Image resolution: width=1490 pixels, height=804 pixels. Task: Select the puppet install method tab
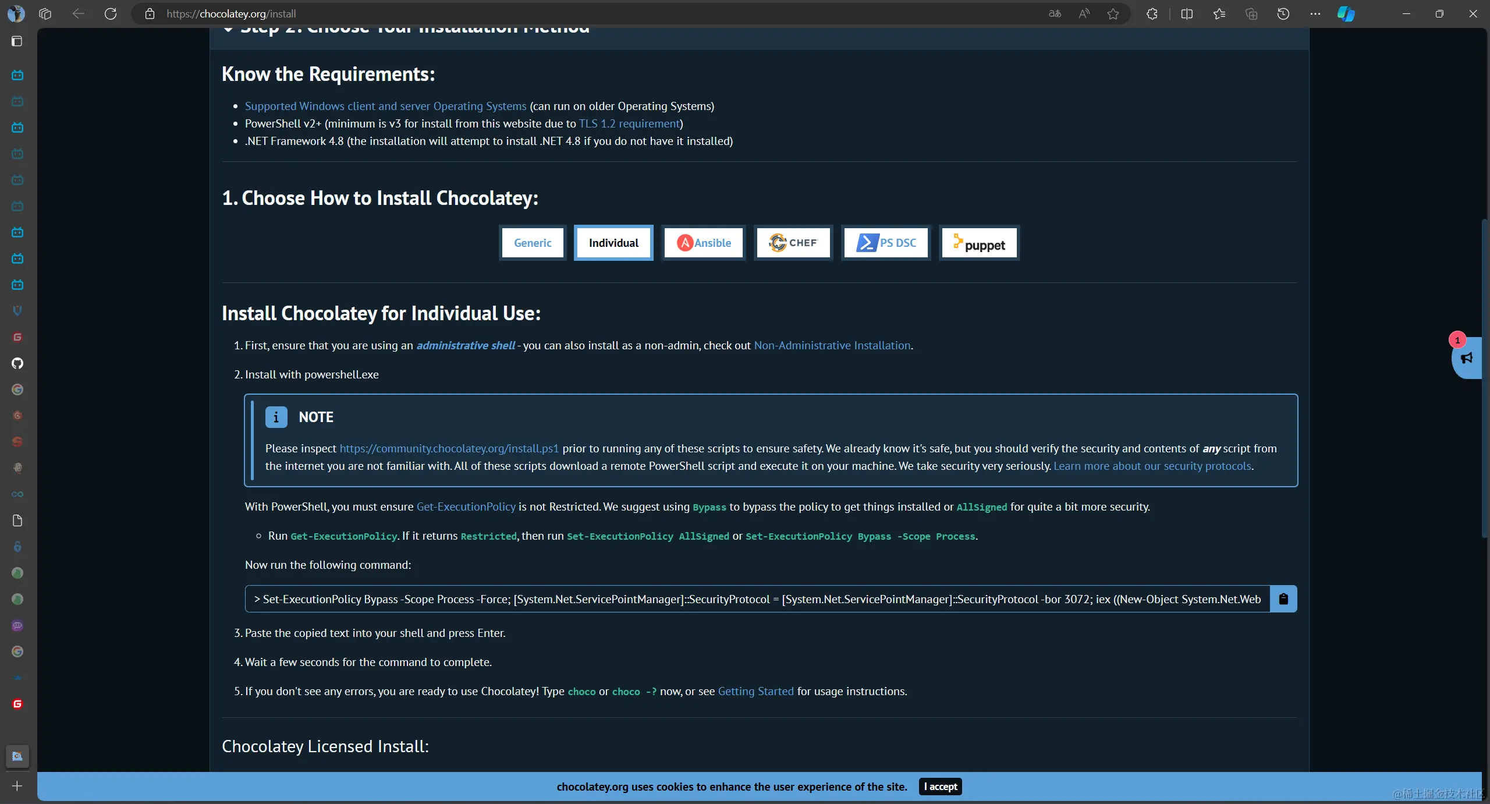[979, 243]
